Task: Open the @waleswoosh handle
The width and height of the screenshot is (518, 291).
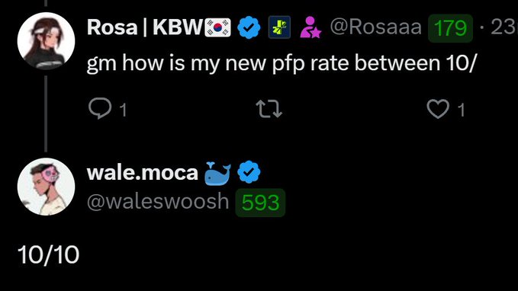Action: [x=158, y=202]
